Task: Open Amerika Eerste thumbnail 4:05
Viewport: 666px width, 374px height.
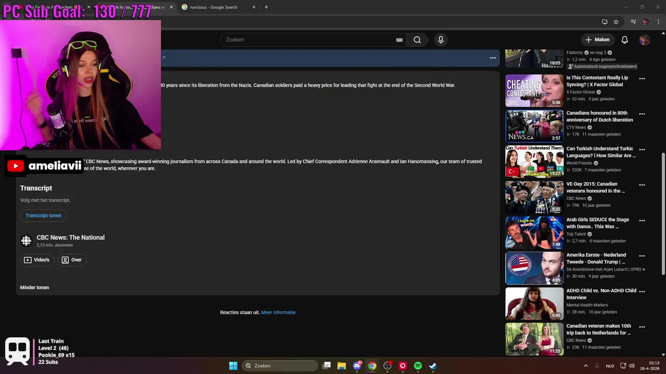Action: pos(534,268)
